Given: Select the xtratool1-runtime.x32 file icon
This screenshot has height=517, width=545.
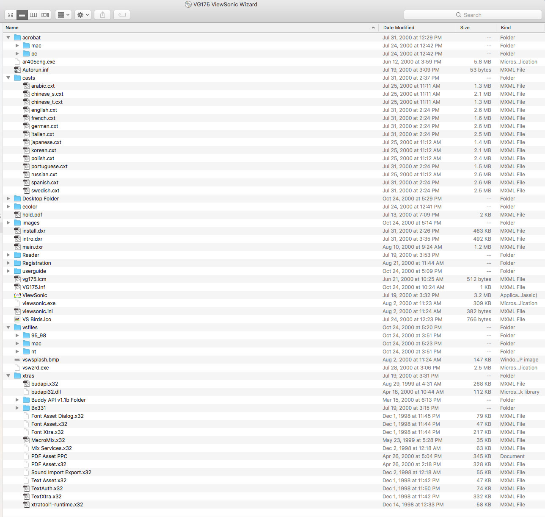Looking at the screenshot, I should coord(26,505).
